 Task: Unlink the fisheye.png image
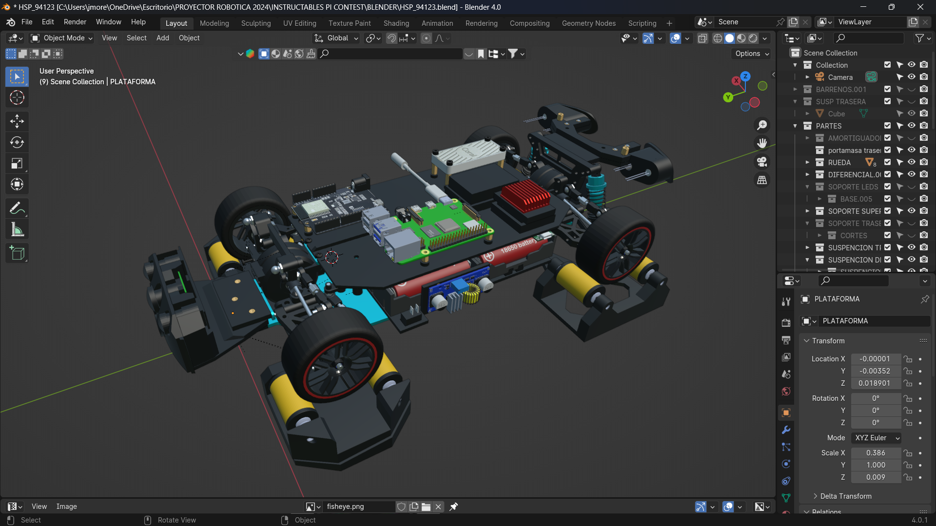[438, 507]
